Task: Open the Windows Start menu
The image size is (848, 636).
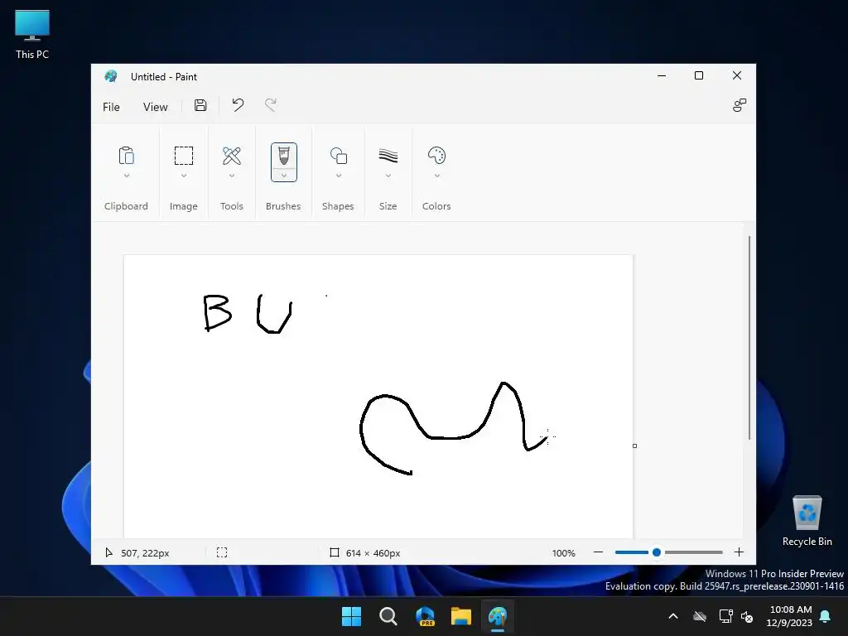Action: tap(351, 616)
